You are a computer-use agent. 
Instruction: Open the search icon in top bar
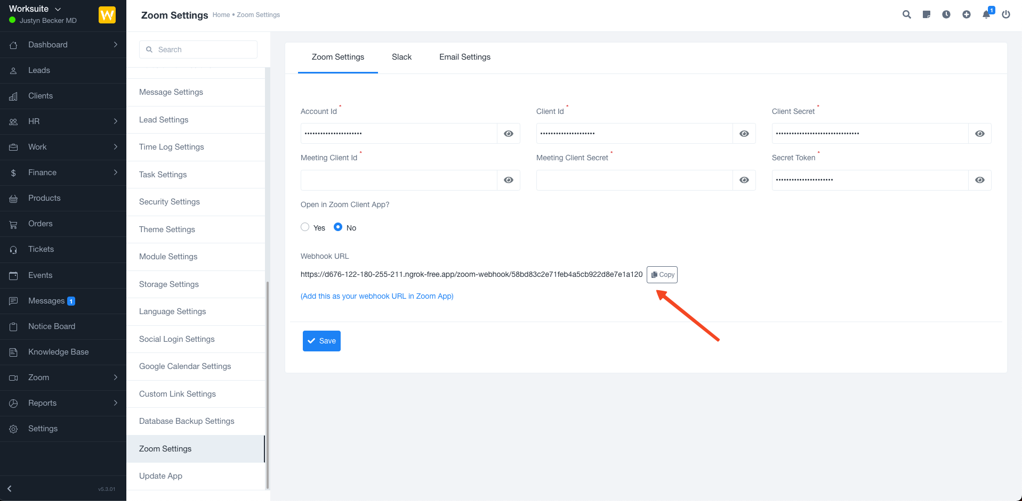pyautogui.click(x=906, y=14)
